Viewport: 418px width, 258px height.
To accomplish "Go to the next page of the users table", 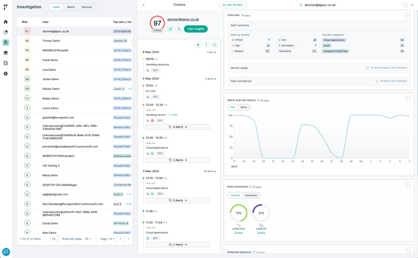I will (128, 239).
